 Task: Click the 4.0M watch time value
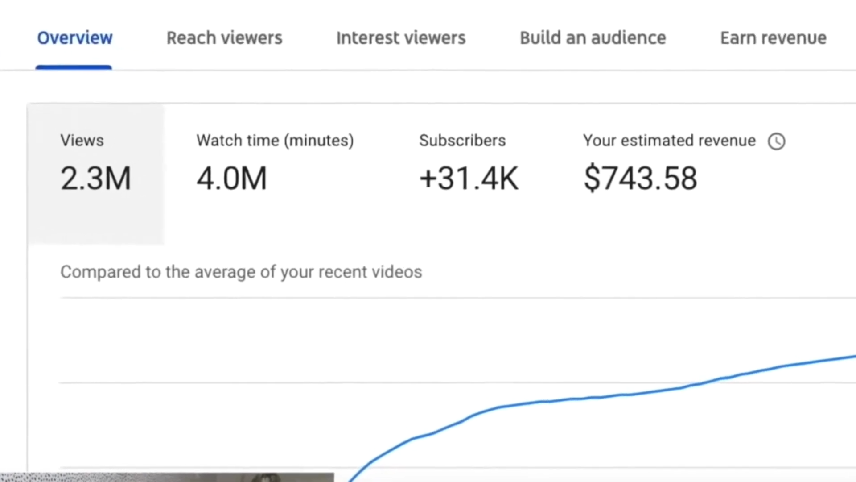click(232, 179)
